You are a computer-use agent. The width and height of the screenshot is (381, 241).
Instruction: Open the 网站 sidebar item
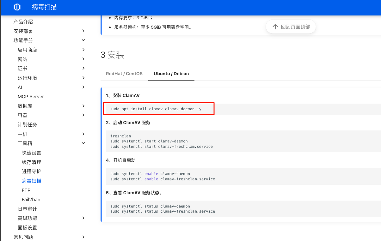coord(22,59)
